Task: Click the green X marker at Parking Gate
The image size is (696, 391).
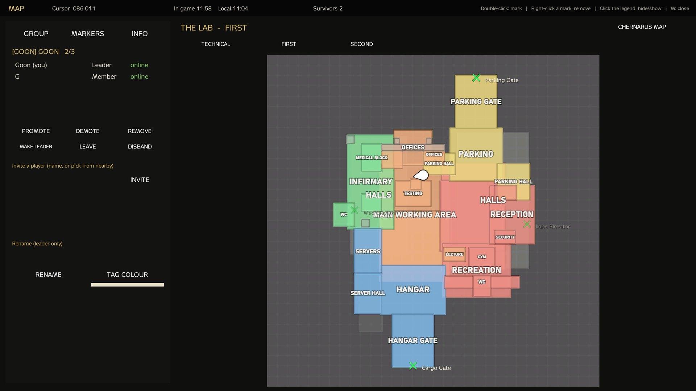Action: click(x=476, y=78)
